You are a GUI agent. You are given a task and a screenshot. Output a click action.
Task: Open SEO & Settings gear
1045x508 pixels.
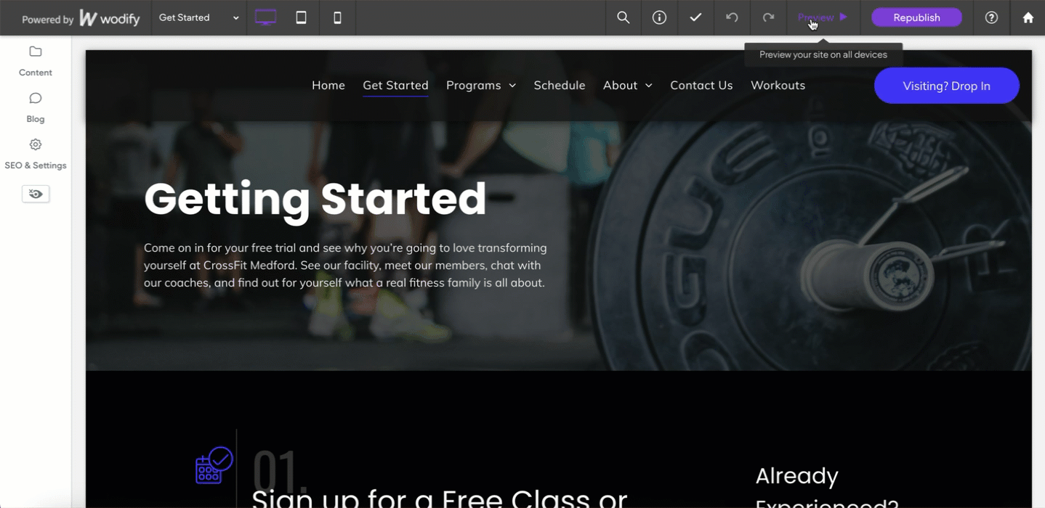tap(36, 154)
